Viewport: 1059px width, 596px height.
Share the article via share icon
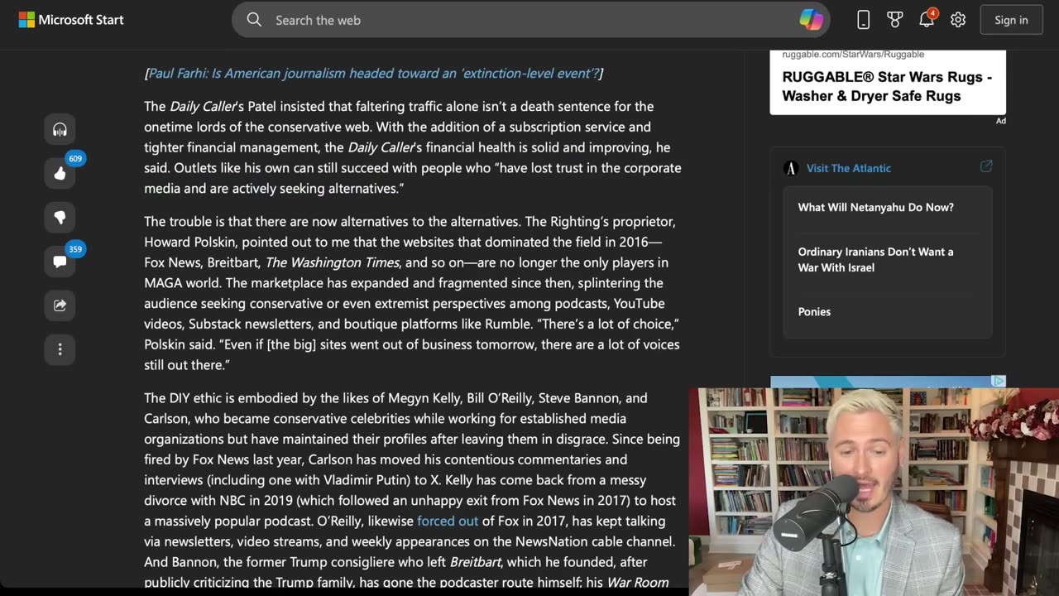click(x=60, y=305)
